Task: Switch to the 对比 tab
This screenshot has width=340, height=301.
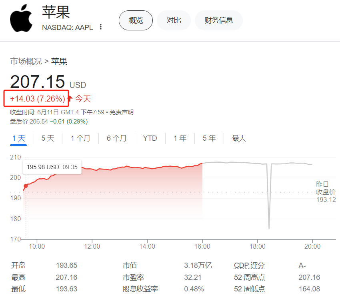Action: [x=174, y=20]
